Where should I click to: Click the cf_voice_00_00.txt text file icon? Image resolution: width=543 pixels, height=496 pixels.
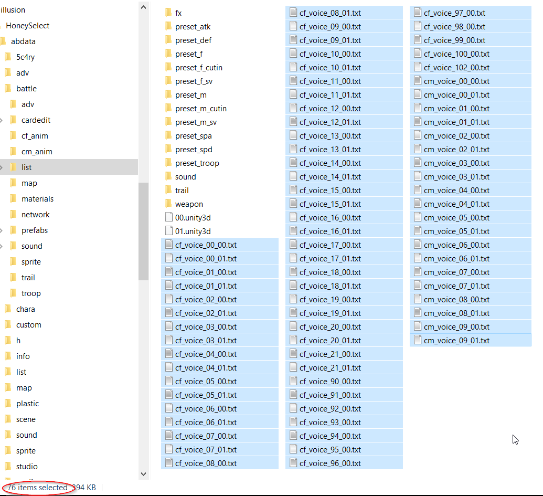pos(168,245)
